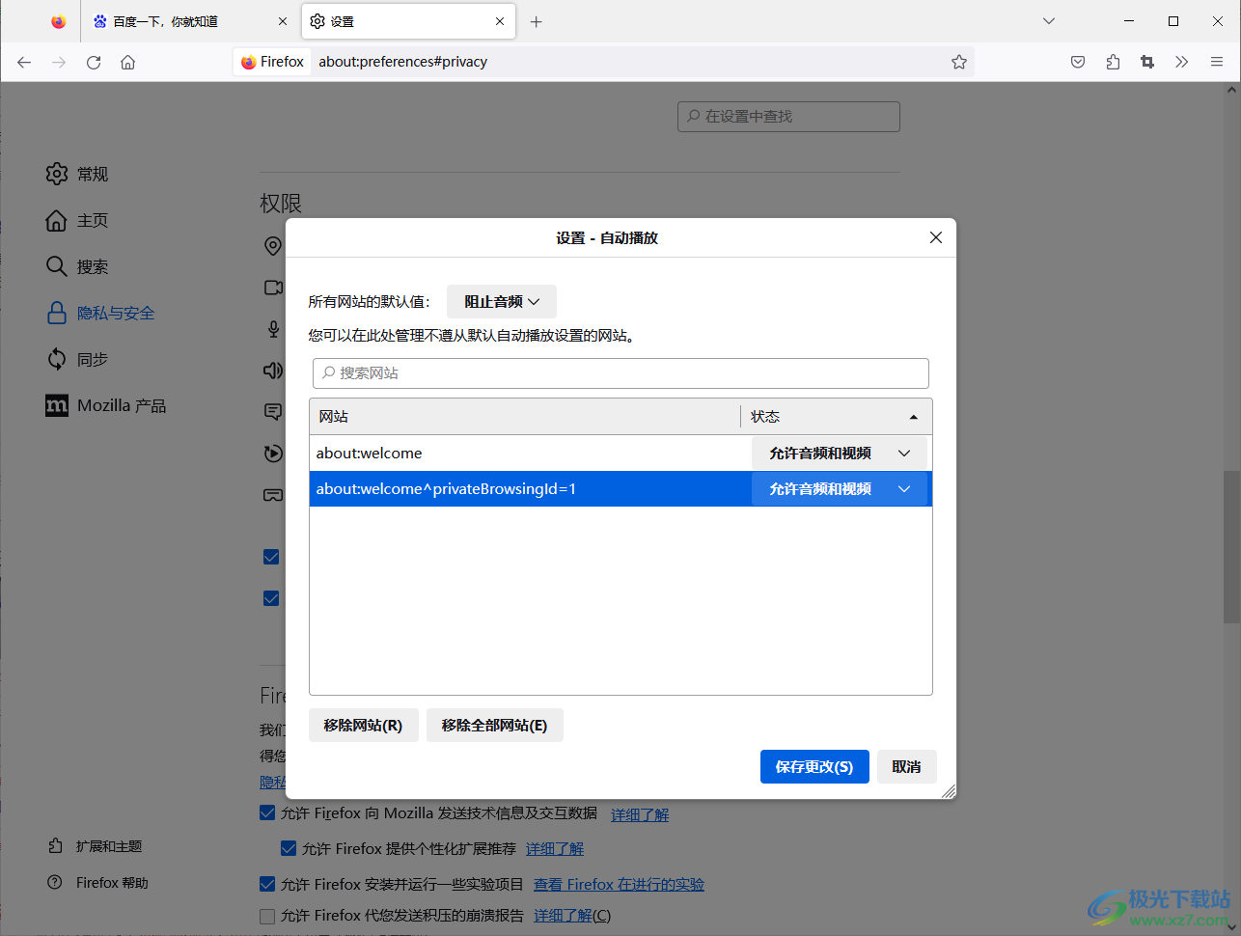Enable 允许 Firefox 代您发送积压的崩溃报告 checkbox
The width and height of the screenshot is (1241, 936).
(267, 916)
